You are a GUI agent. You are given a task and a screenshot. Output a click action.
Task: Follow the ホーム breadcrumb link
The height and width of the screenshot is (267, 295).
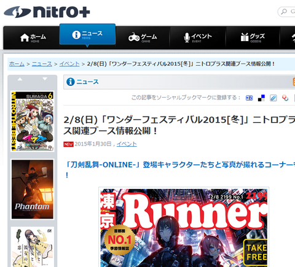(x=17, y=64)
